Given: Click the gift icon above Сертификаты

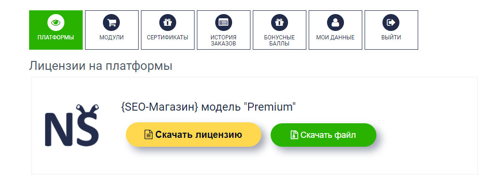Looking at the screenshot, I should coord(167,22).
